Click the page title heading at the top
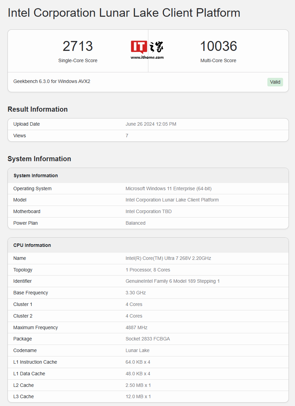The height and width of the screenshot is (406, 295). (x=124, y=13)
